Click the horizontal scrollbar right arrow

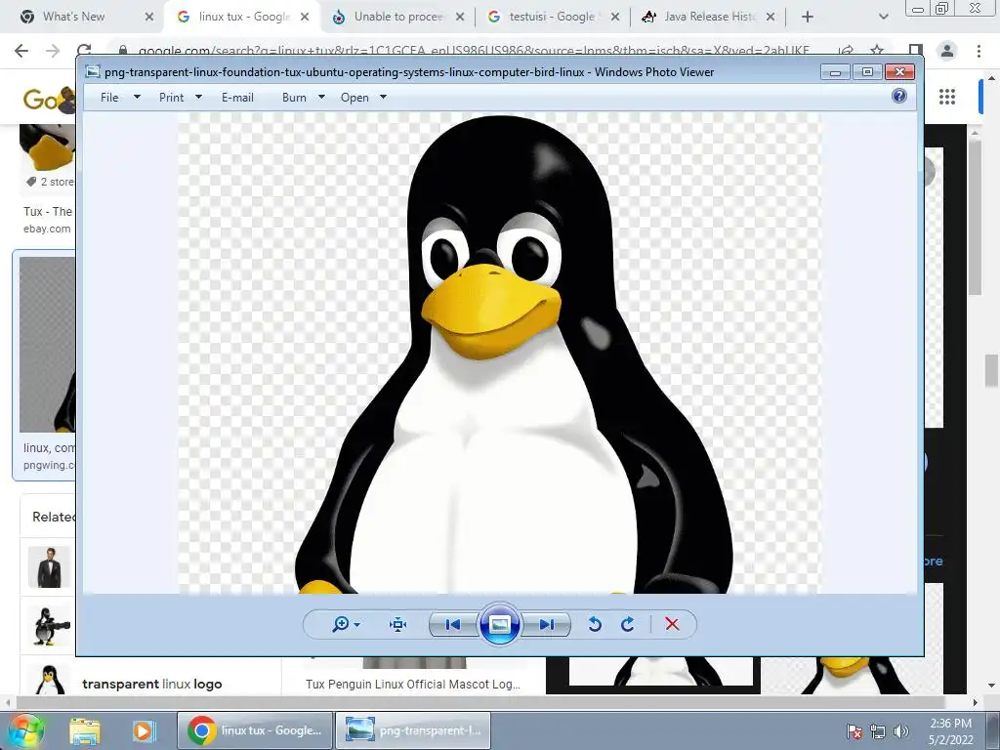click(975, 702)
